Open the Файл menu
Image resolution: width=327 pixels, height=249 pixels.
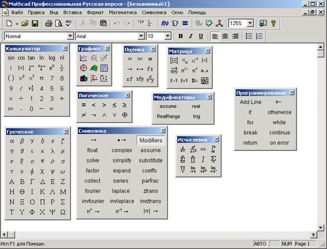[17, 13]
